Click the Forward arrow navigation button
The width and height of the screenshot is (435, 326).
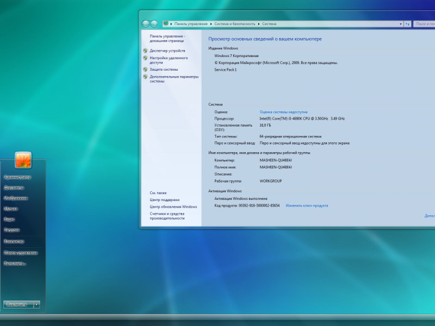[x=154, y=24]
